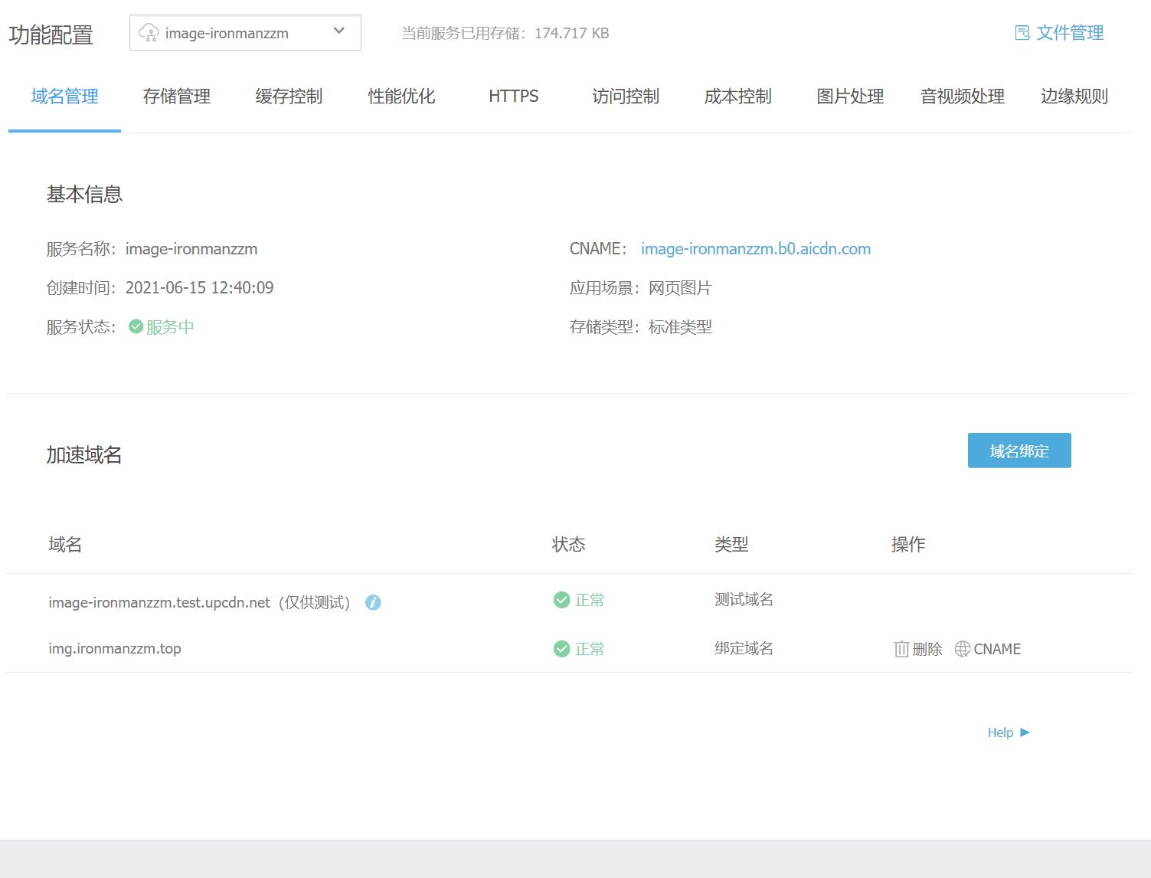Open the 图片处理 tab

[x=849, y=97]
